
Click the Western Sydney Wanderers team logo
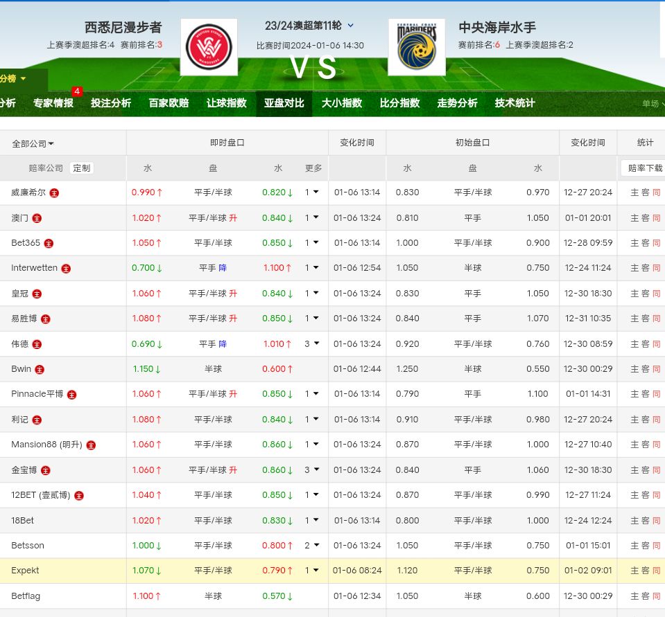[209, 47]
